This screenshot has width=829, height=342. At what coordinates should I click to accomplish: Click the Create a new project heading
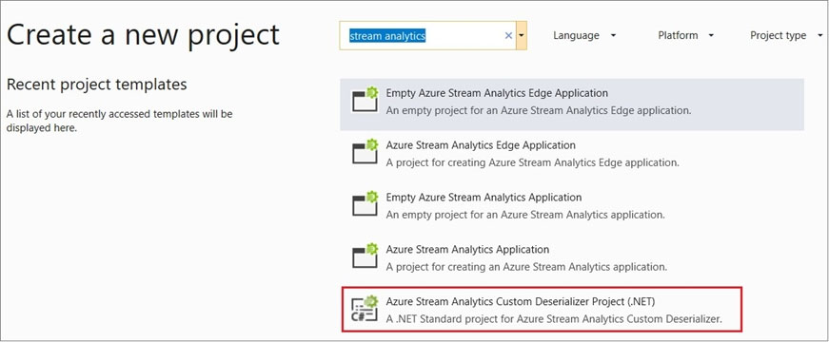tap(143, 35)
